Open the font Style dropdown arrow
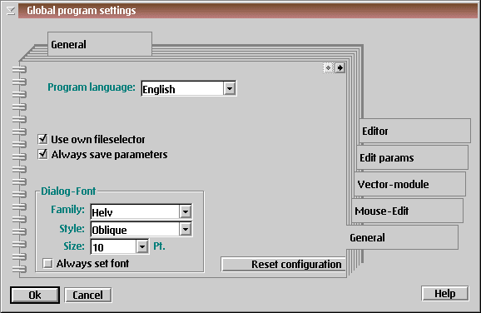The image size is (481, 313). pos(186,229)
